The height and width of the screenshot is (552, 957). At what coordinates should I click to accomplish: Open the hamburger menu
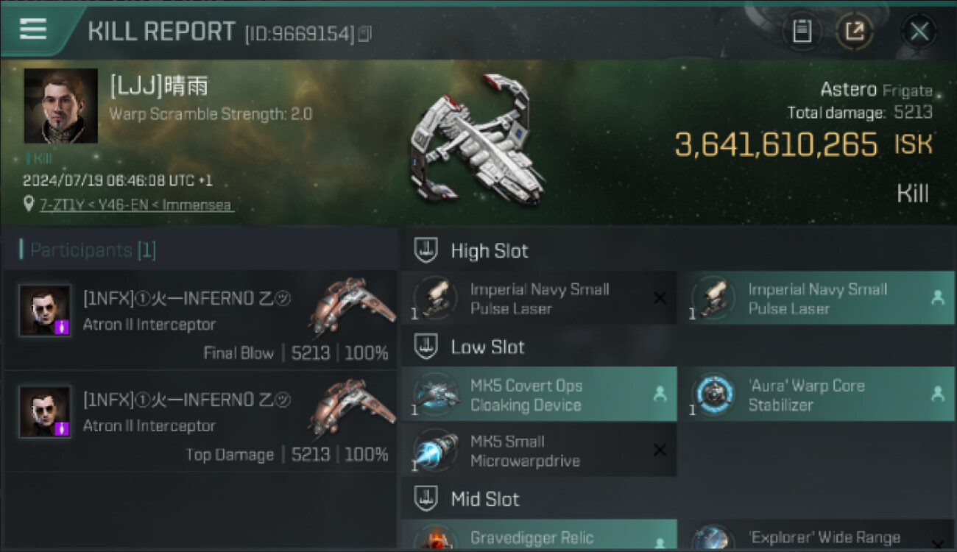pos(33,29)
